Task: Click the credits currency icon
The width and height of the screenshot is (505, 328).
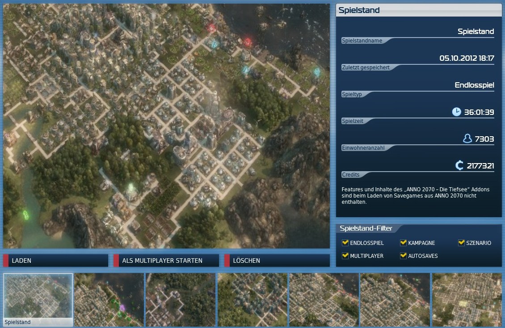Action: coord(459,165)
